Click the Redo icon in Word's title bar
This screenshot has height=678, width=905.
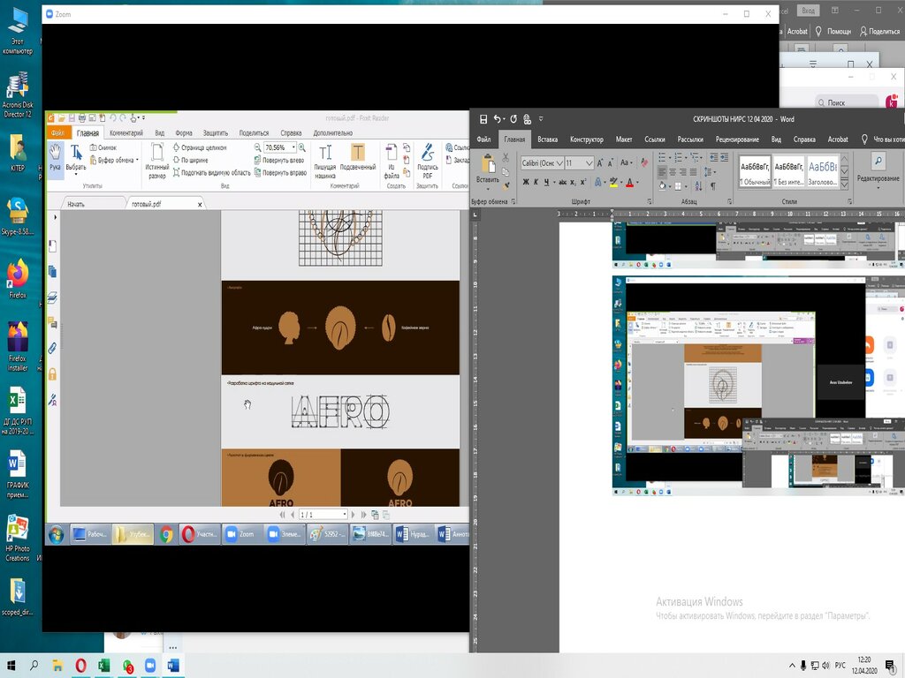513,119
